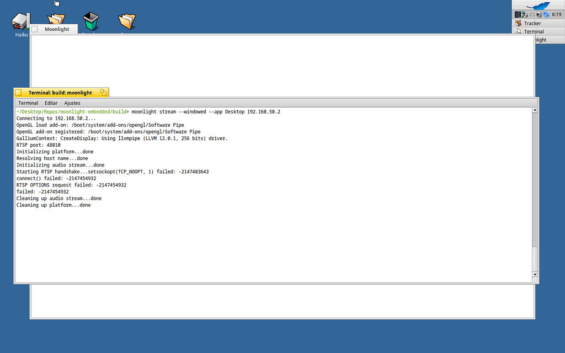Select the Terminal: build: moonlight title tab
The image size is (565, 353).
60,93
